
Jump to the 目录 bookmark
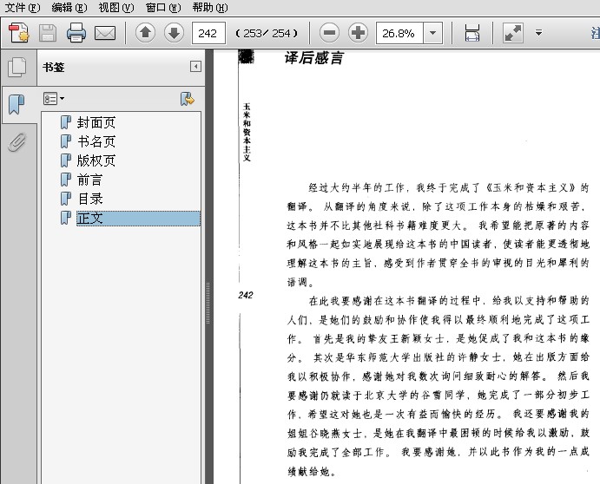[x=90, y=199]
